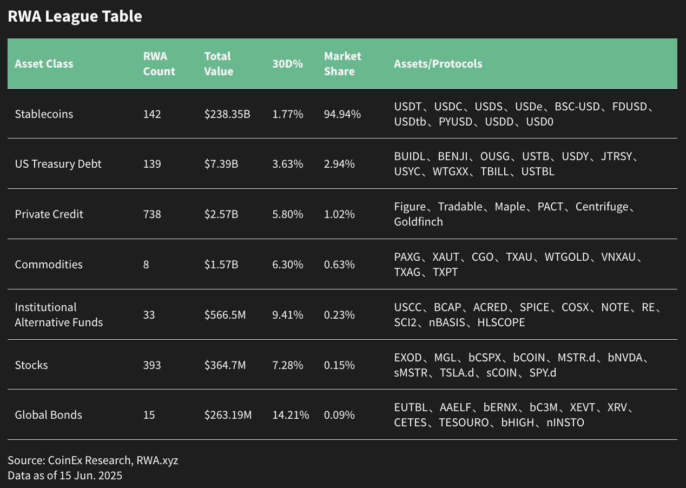Click the '$263.19M' total value
686x488 pixels.
point(228,415)
